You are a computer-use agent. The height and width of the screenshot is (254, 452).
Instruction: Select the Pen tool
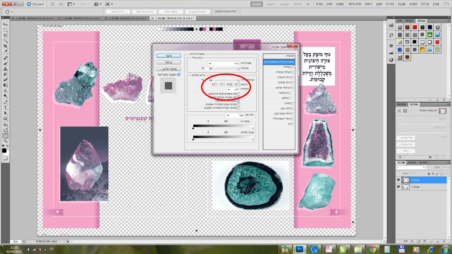(x=5, y=102)
